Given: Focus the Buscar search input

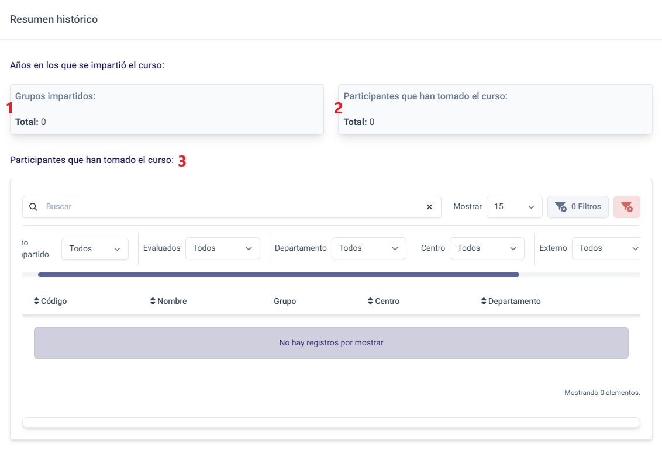Looking at the screenshot, I should pyautogui.click(x=234, y=207).
